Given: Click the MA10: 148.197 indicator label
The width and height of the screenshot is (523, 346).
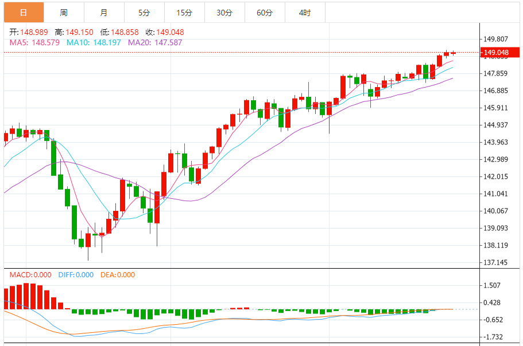Looking at the screenshot, I should click(x=94, y=42).
